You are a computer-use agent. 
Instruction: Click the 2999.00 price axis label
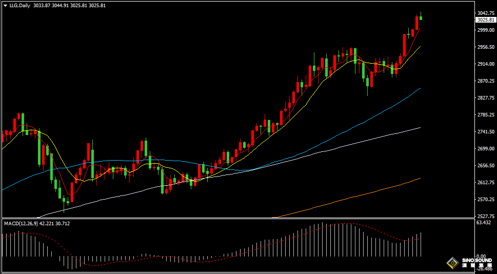485,30
